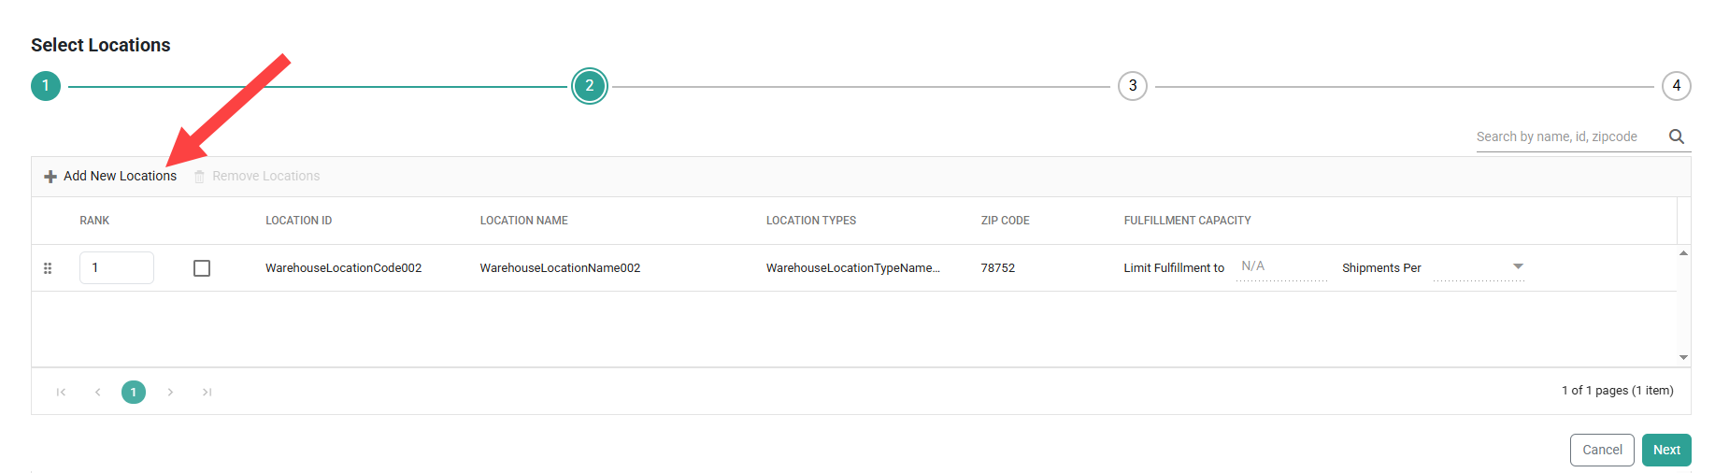Image resolution: width=1715 pixels, height=473 pixels.
Task: Click ZIP CODE column header
Action: 1006,221
